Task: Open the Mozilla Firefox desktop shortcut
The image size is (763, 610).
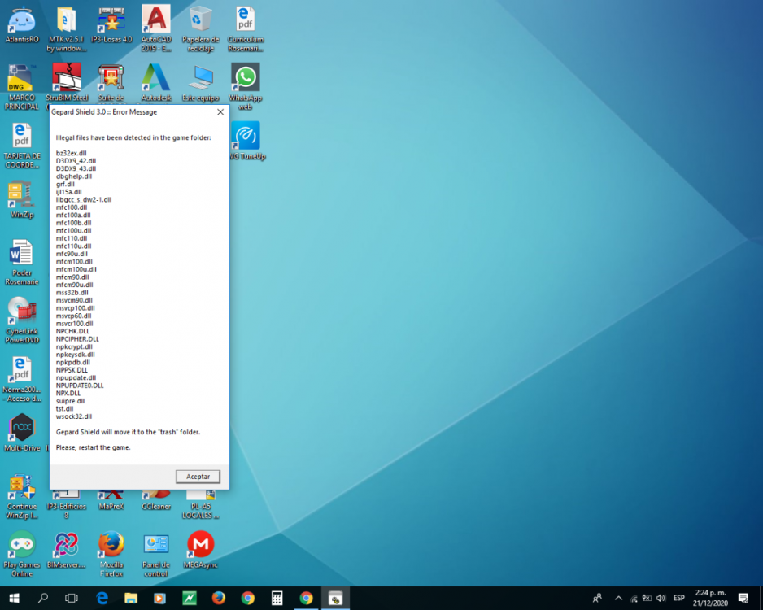Action: coord(111,545)
